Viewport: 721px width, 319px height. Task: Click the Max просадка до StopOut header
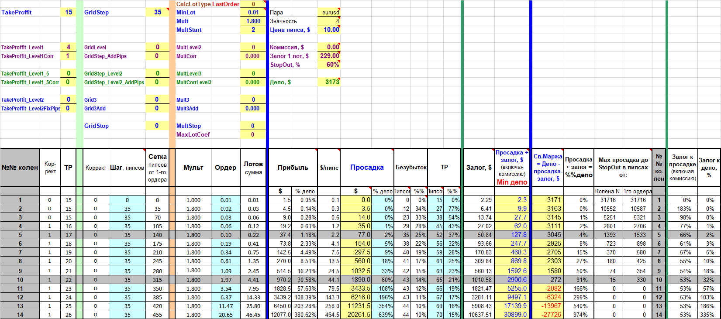[623, 167]
